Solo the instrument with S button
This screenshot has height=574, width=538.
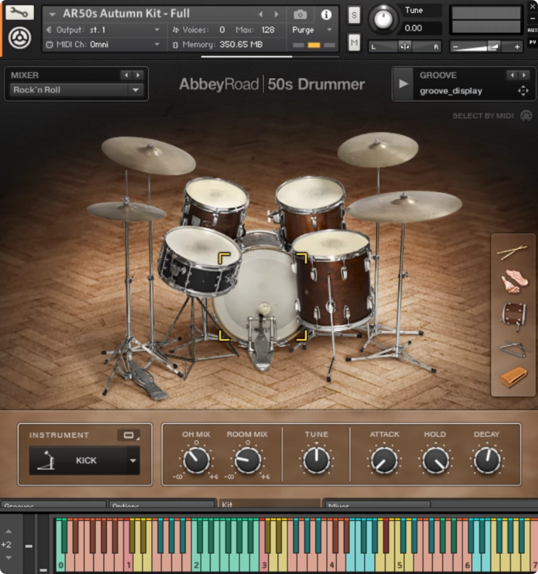coord(354,15)
